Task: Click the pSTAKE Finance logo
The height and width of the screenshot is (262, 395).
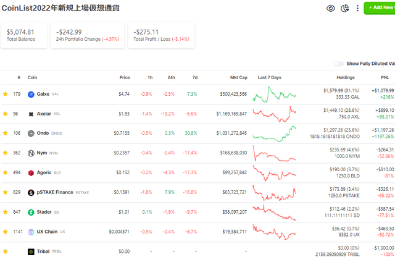Action: pos(31,193)
